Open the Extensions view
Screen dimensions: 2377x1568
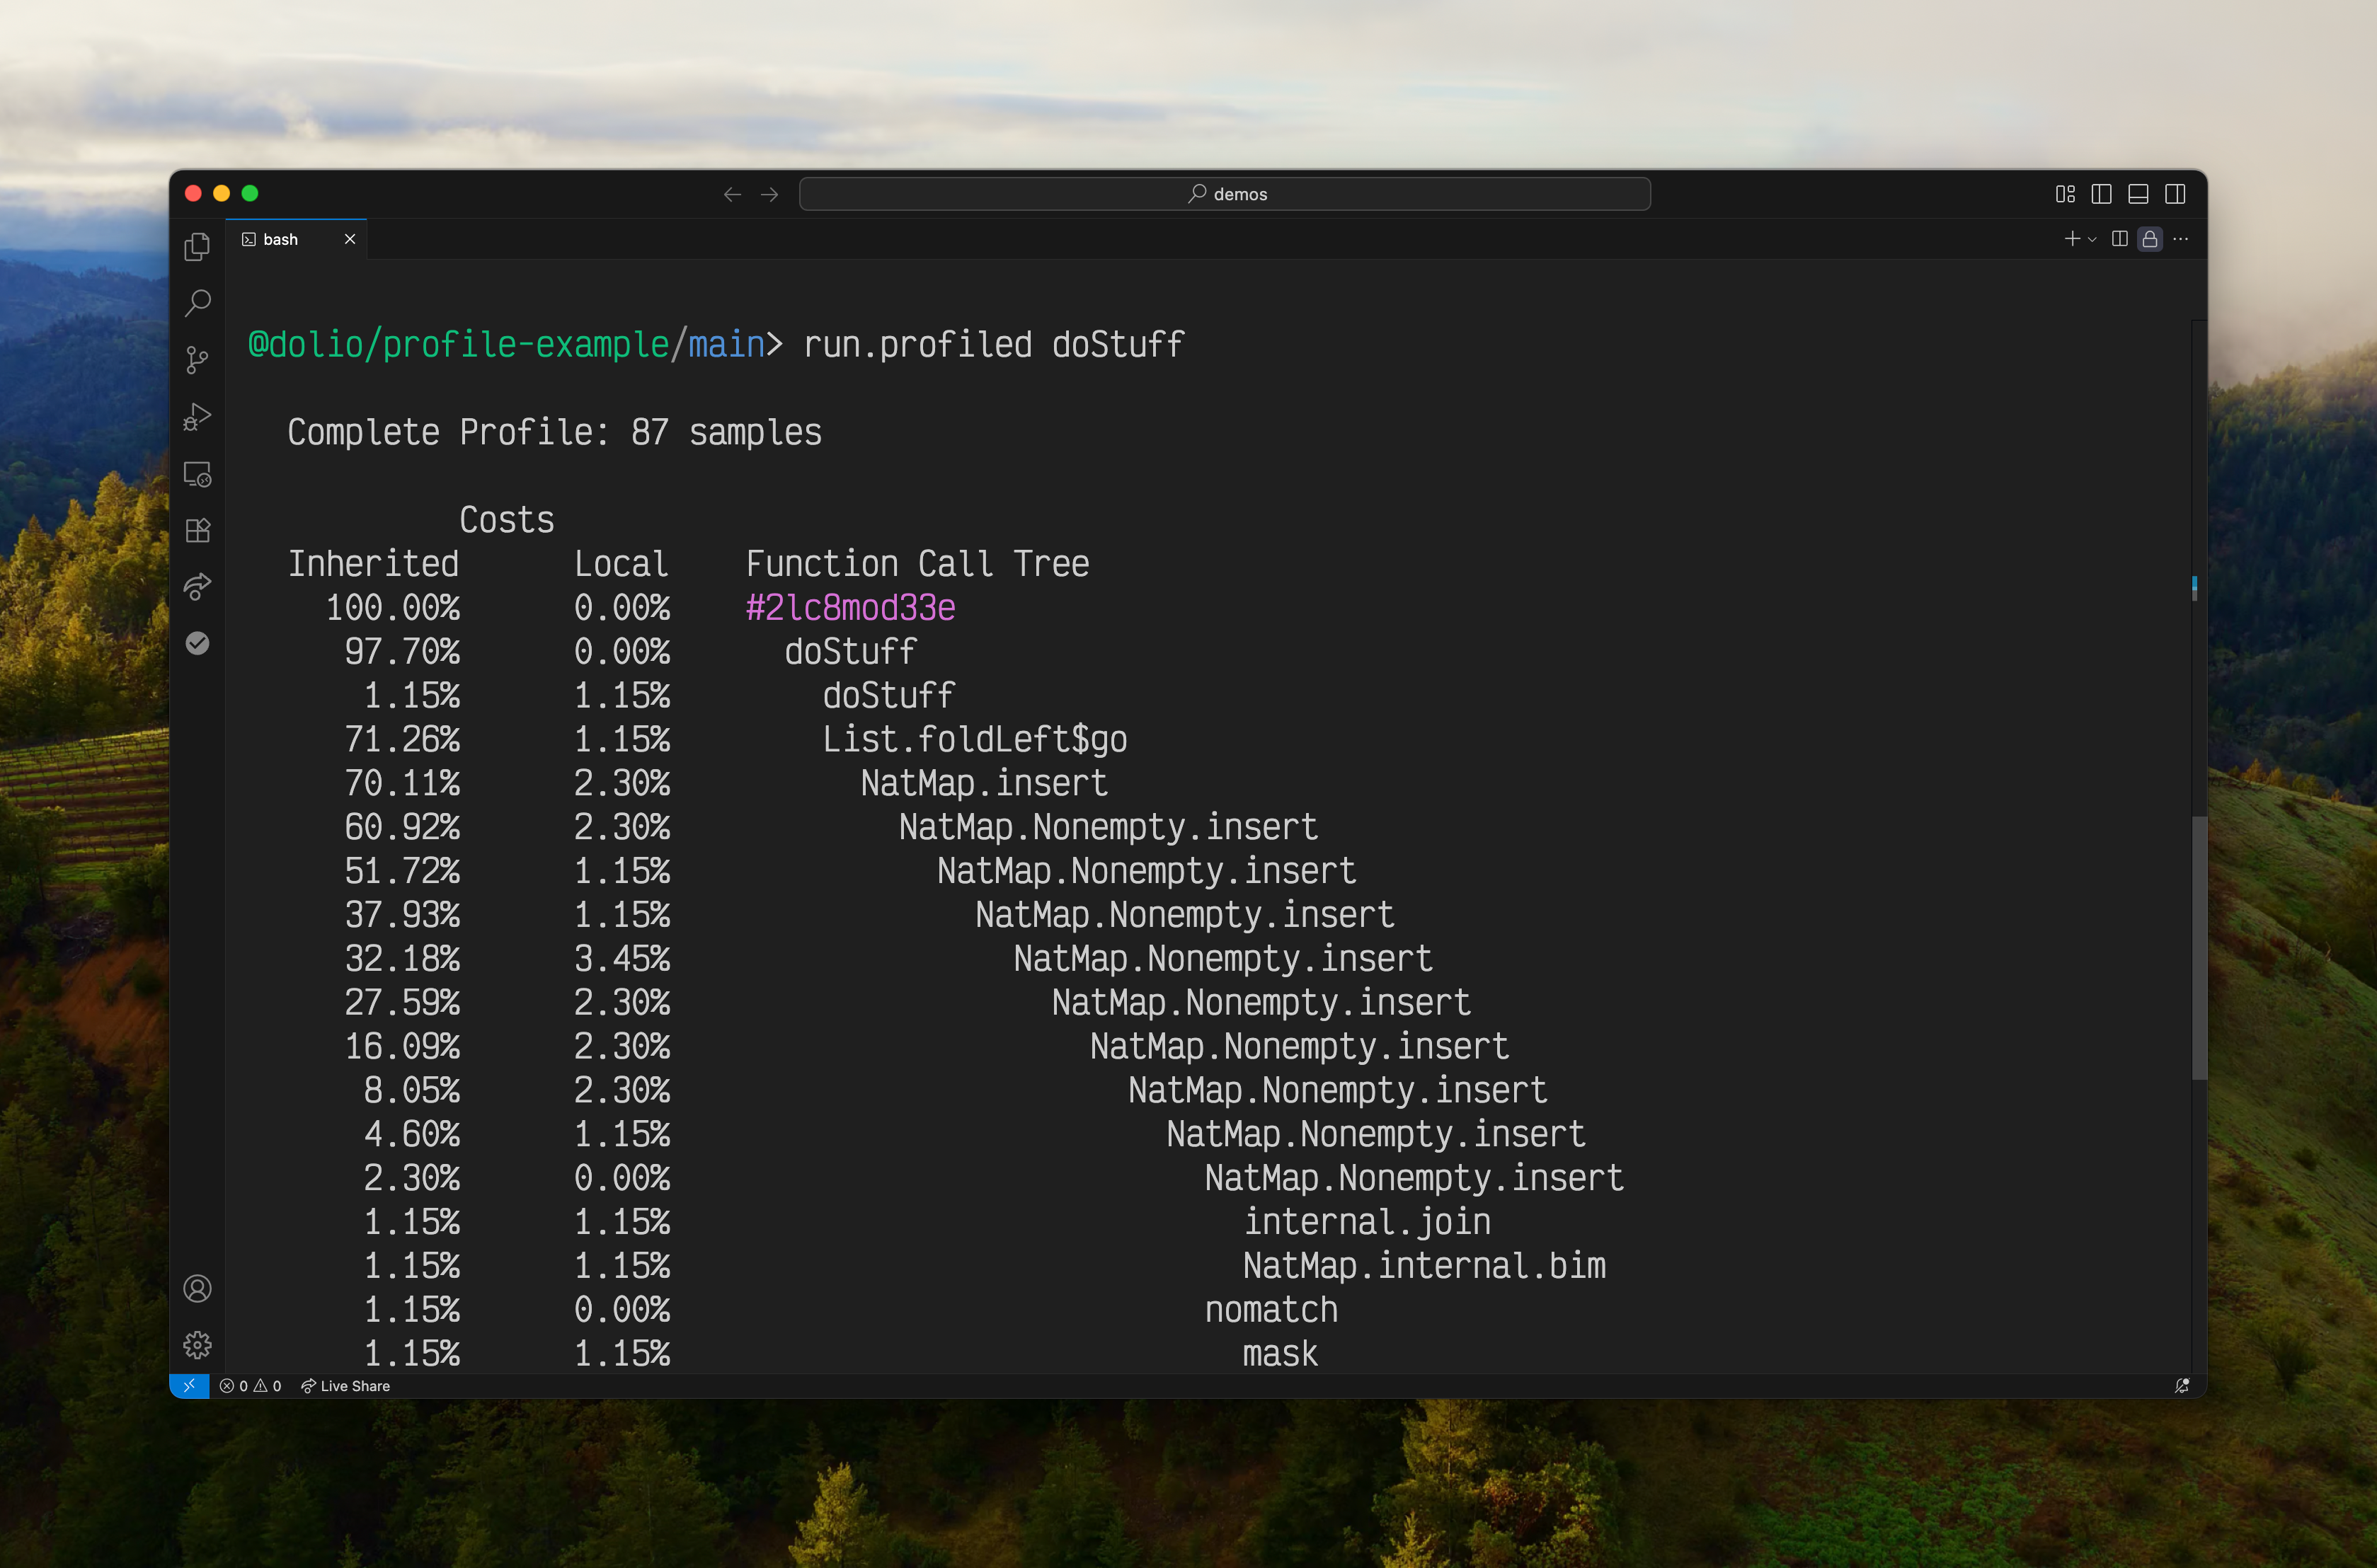click(197, 530)
